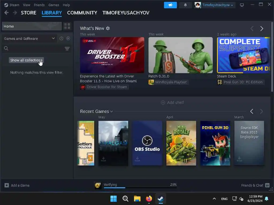Viewport: 274px width, 205px height.
Task: Switch to the LIBRARY tab
Action: tap(52, 13)
